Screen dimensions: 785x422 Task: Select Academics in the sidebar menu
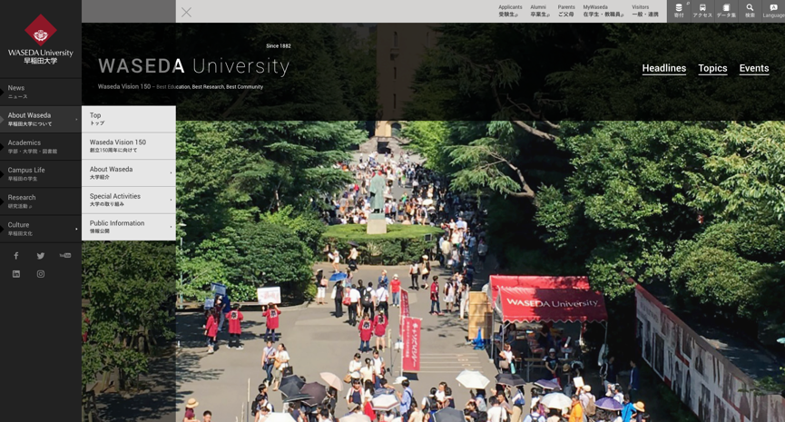(x=41, y=147)
